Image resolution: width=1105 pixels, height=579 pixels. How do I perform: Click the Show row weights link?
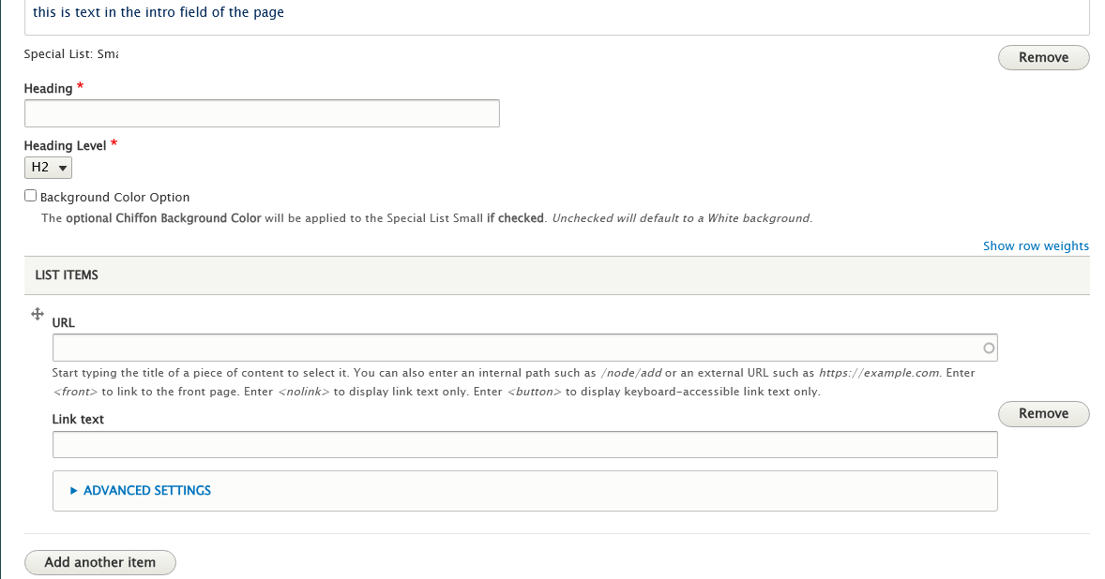point(1036,246)
